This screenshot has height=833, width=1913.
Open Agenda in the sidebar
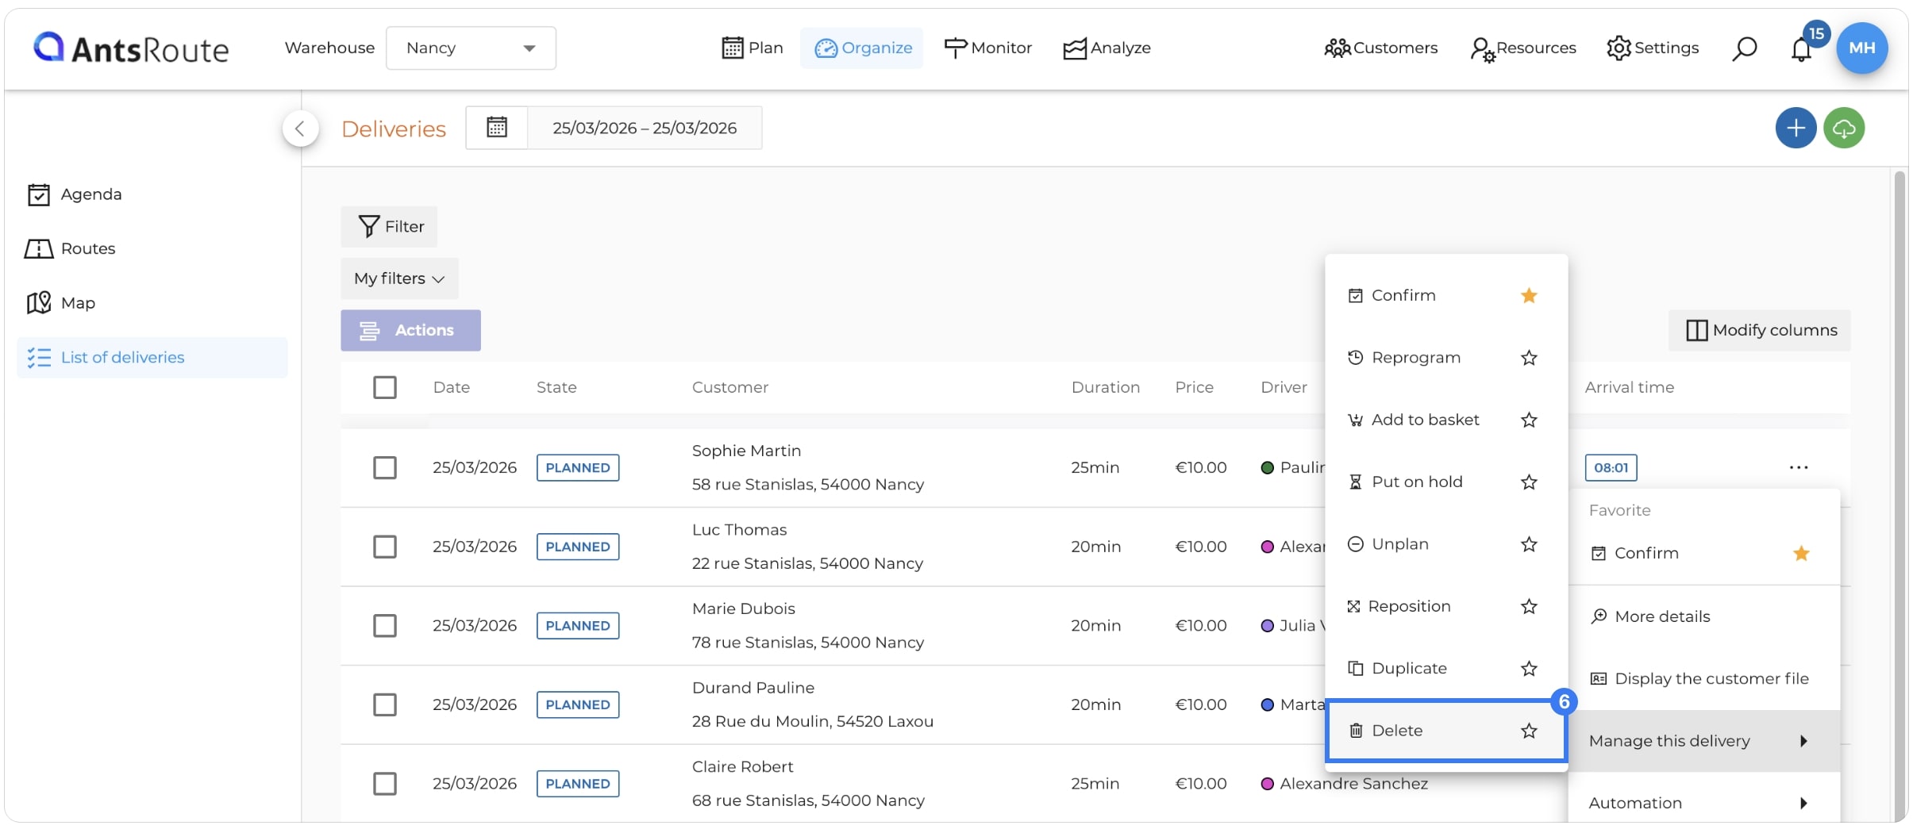click(x=75, y=194)
